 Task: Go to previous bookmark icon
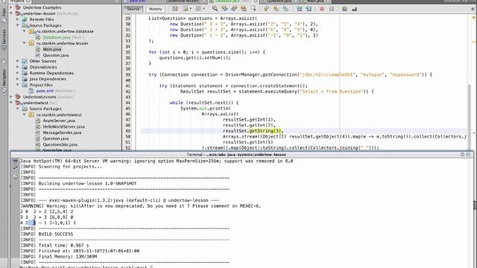click(266, 9)
